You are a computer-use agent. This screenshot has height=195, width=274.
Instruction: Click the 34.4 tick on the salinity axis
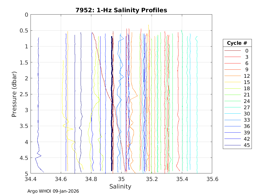click(31, 179)
